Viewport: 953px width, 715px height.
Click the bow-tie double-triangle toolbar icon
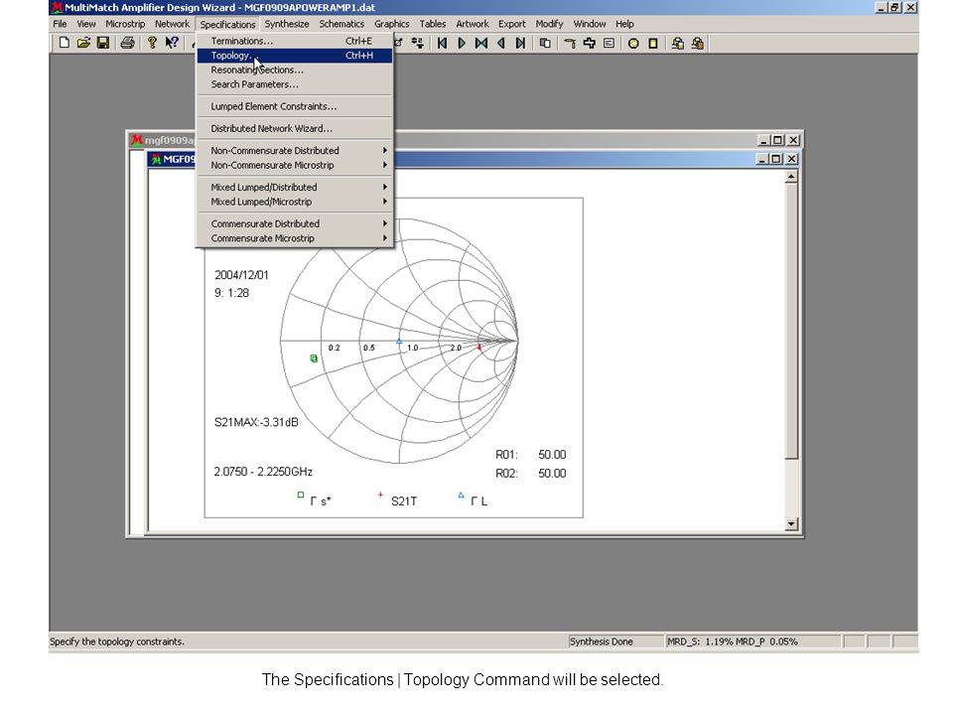pyautogui.click(x=480, y=43)
